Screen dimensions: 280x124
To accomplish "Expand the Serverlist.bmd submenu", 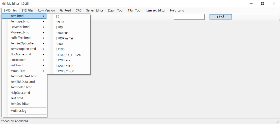I will 24,27.
